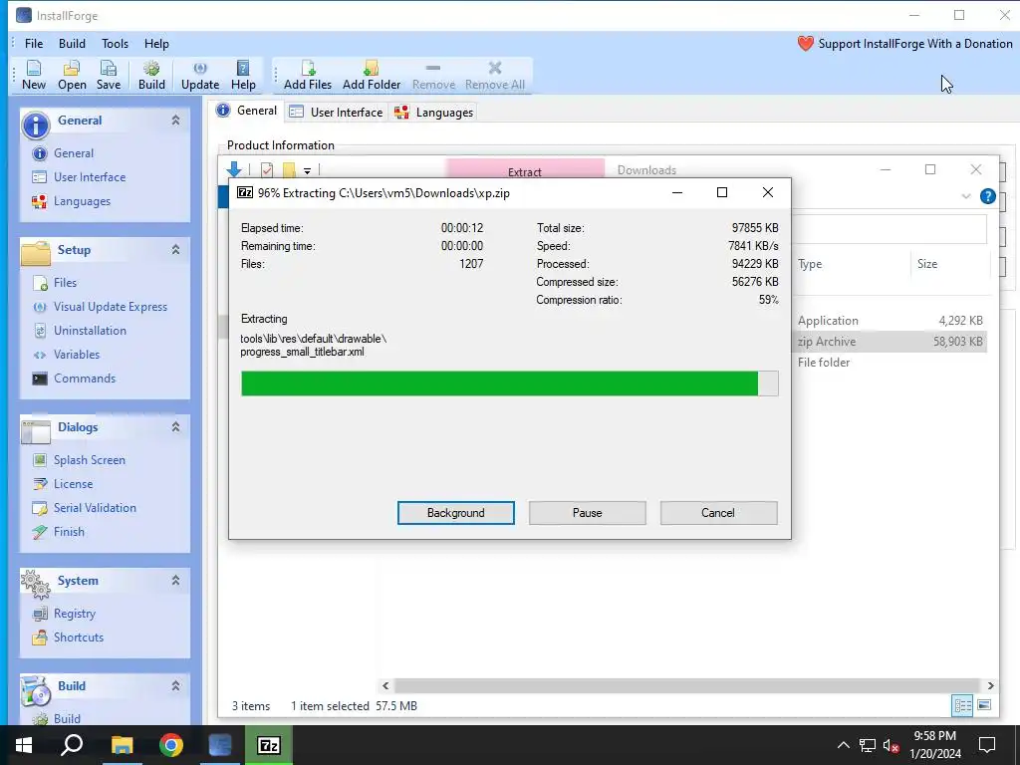Expand the Explorer ribbon chevron
Screen dimensions: 1020x765
click(965, 196)
